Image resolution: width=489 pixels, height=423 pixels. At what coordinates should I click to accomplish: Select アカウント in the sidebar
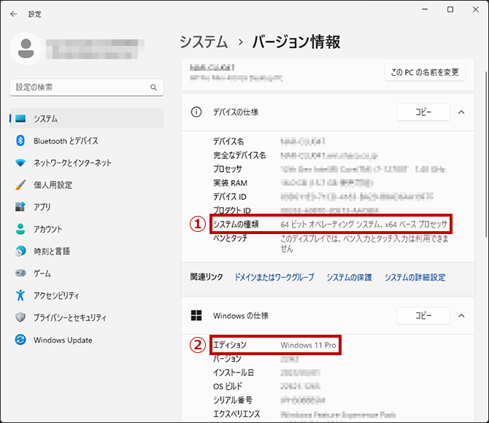pos(87,229)
